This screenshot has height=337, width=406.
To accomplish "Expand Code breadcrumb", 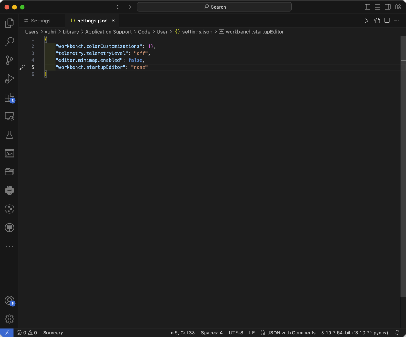I will tap(144, 32).
